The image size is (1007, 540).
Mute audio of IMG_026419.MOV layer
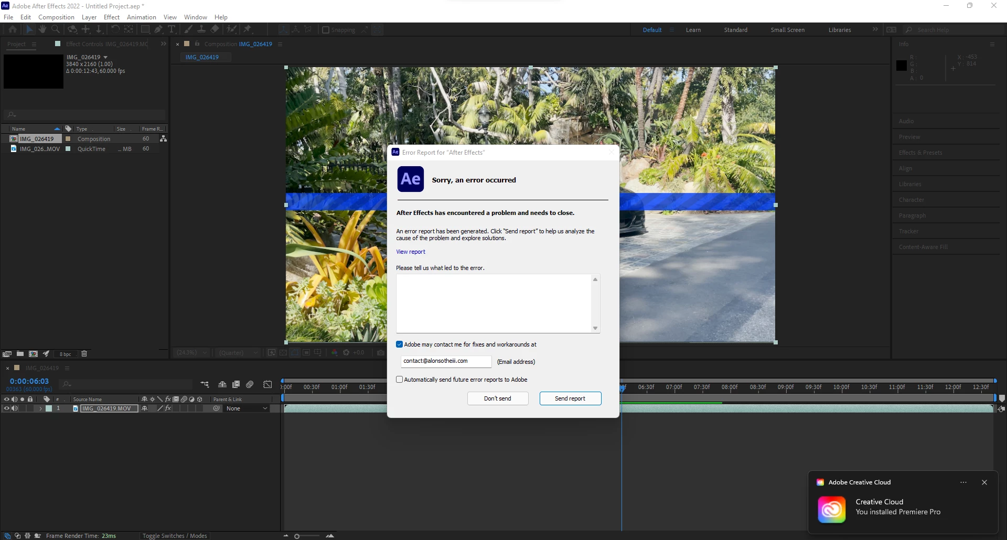(x=14, y=408)
